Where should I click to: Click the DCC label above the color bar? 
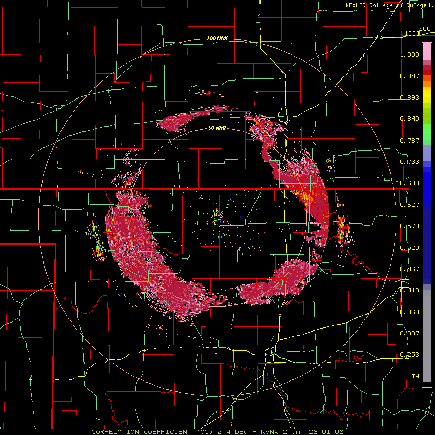pyautogui.click(x=425, y=29)
